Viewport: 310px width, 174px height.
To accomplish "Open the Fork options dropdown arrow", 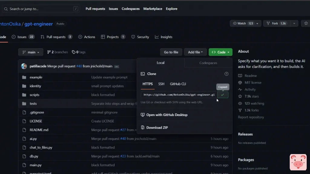I will 294,24.
